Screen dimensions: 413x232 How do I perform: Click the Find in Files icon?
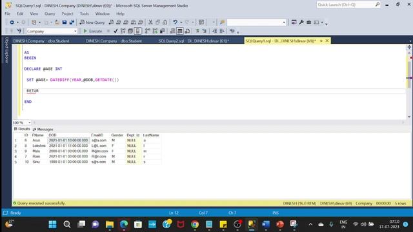[x=222, y=23]
